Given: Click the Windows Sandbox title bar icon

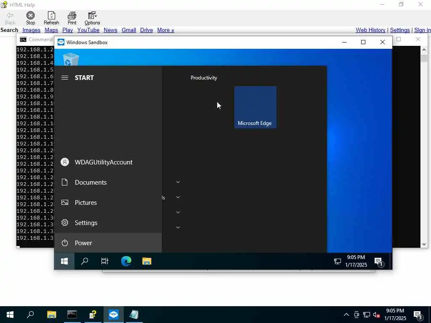Looking at the screenshot, I should click(x=61, y=42).
